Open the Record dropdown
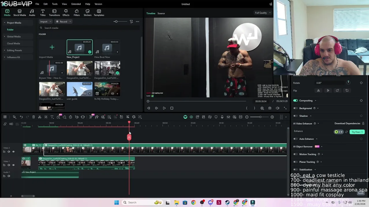The height and width of the screenshot is (207, 369). pos(63,22)
